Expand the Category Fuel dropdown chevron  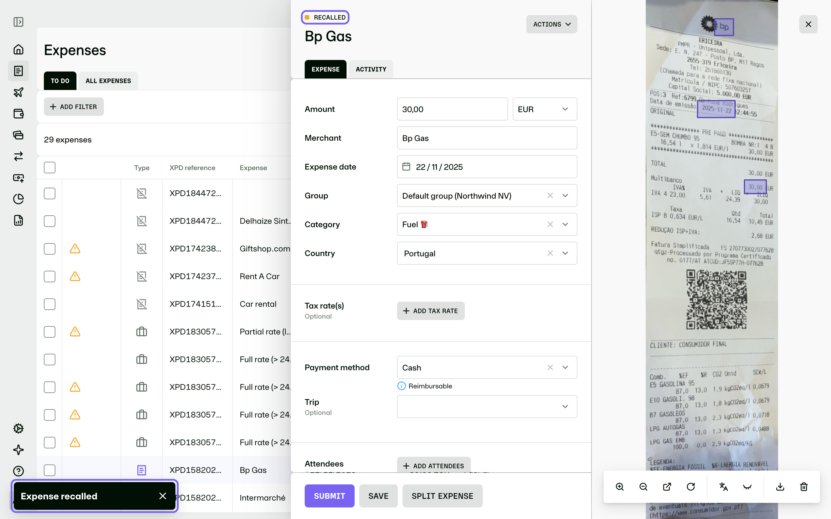565,225
